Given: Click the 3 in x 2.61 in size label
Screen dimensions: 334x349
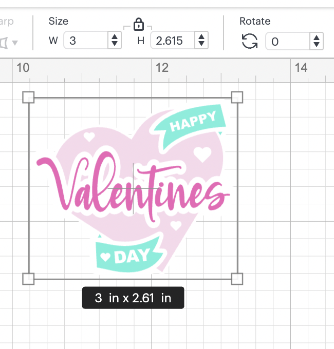Looking at the screenshot, I should pyautogui.click(x=133, y=298).
